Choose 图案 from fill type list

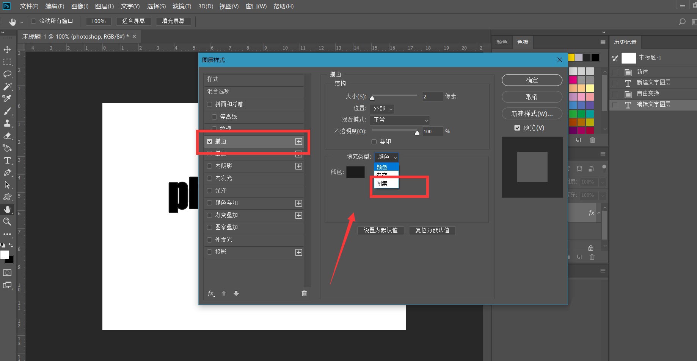(x=386, y=184)
